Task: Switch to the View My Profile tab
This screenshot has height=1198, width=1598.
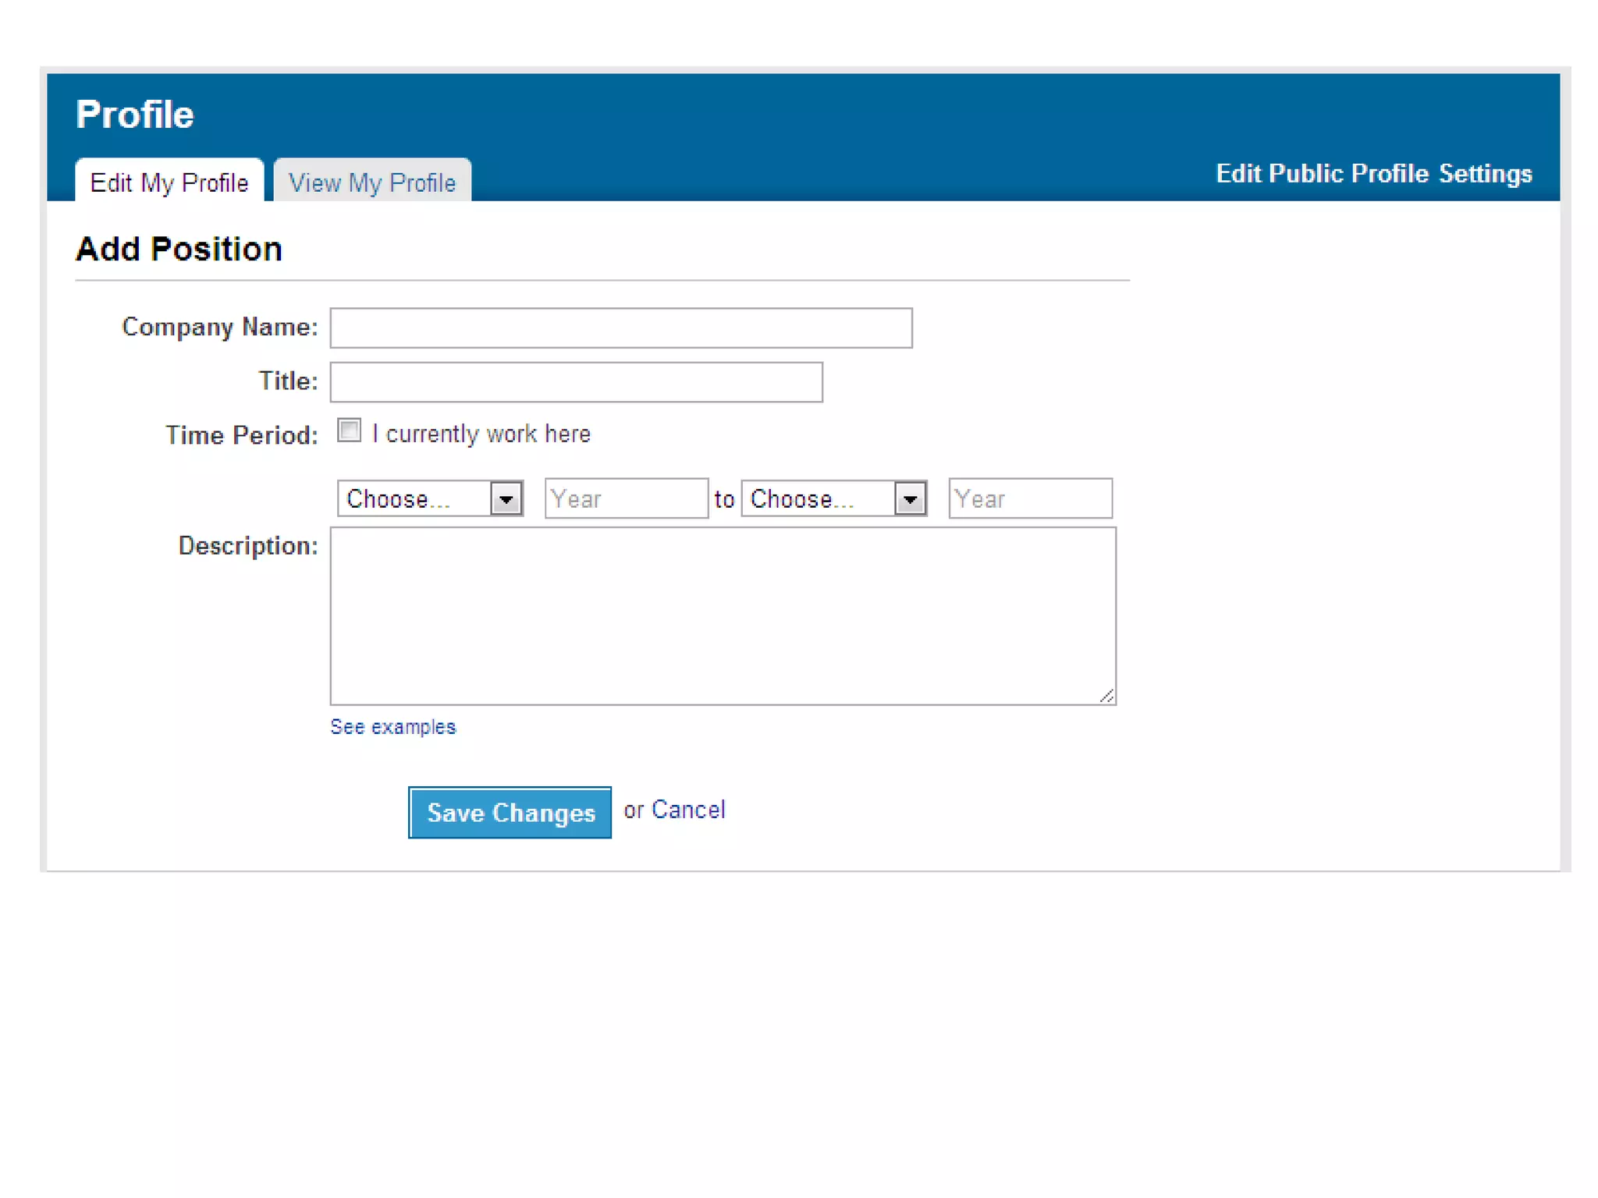Action: click(x=372, y=183)
